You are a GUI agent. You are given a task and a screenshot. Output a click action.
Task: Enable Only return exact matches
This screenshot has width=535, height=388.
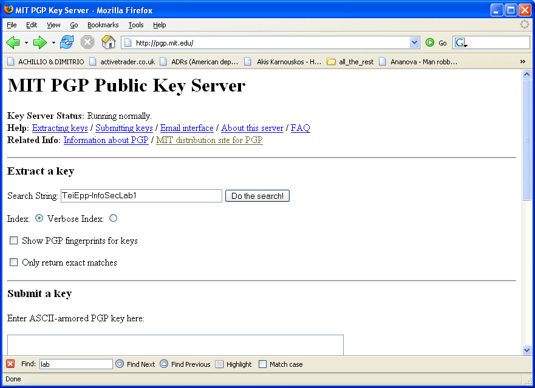coord(13,262)
